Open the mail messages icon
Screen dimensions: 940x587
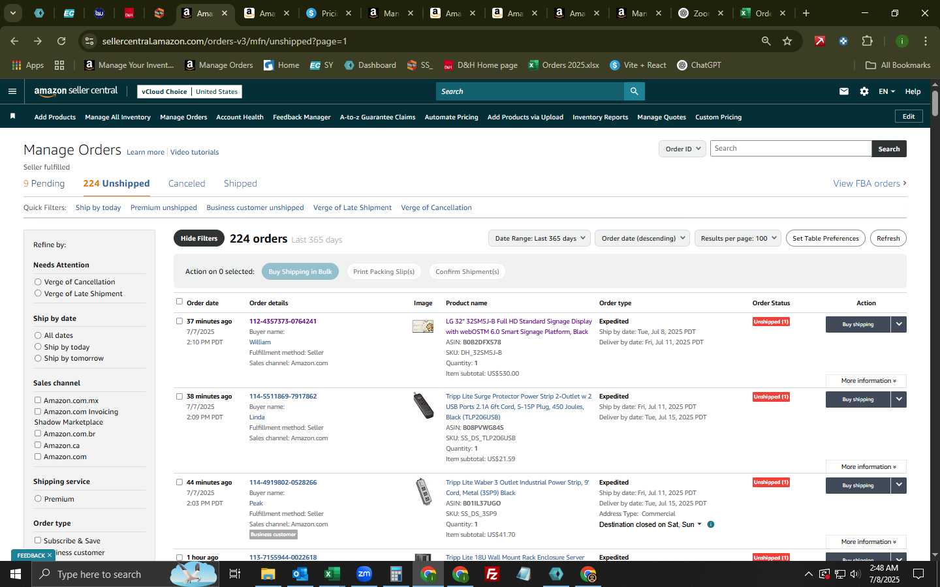(x=844, y=91)
